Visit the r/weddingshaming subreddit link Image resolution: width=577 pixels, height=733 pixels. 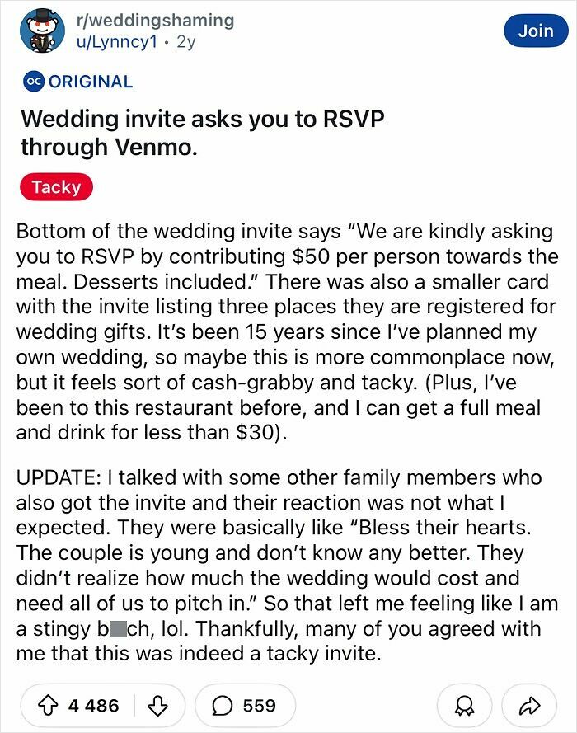pos(155,21)
